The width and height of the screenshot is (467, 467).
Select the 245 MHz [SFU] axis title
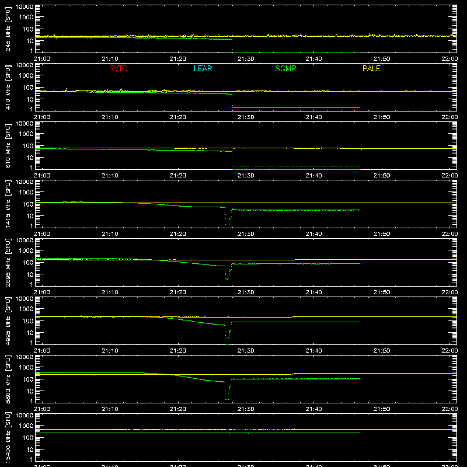pyautogui.click(x=8, y=29)
